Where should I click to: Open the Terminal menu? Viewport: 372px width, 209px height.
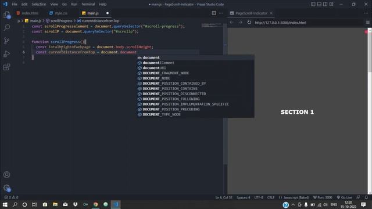click(x=88, y=4)
